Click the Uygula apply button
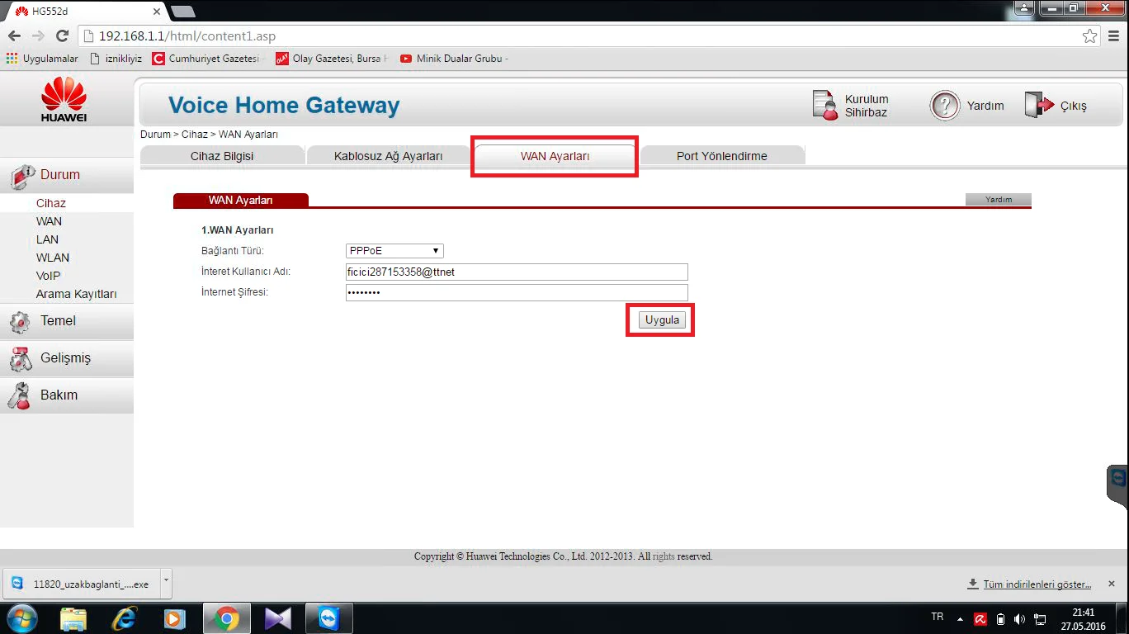 point(662,320)
